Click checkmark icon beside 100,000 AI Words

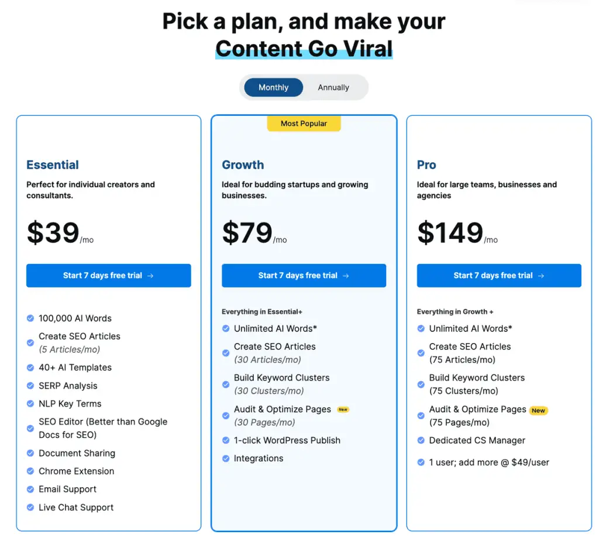(30, 318)
